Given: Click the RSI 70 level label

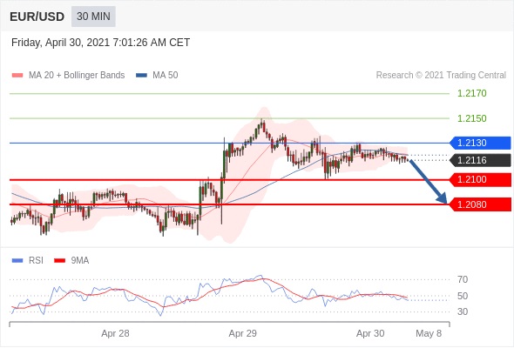Looking at the screenshot, I should coord(463,279).
